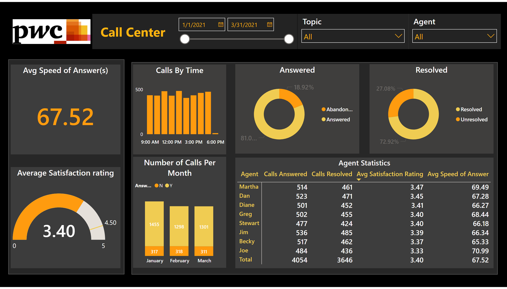Image resolution: width=507 pixels, height=289 pixels.
Task: Click the 3/31/2021 date input field
Action: coord(244,24)
